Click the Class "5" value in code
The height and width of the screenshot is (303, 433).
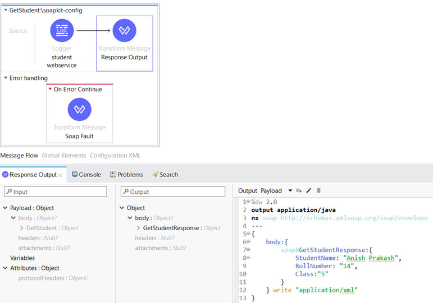point(323,274)
